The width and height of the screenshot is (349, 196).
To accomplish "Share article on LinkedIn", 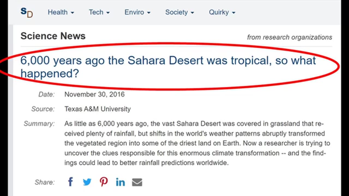I will pyautogui.click(x=120, y=182).
